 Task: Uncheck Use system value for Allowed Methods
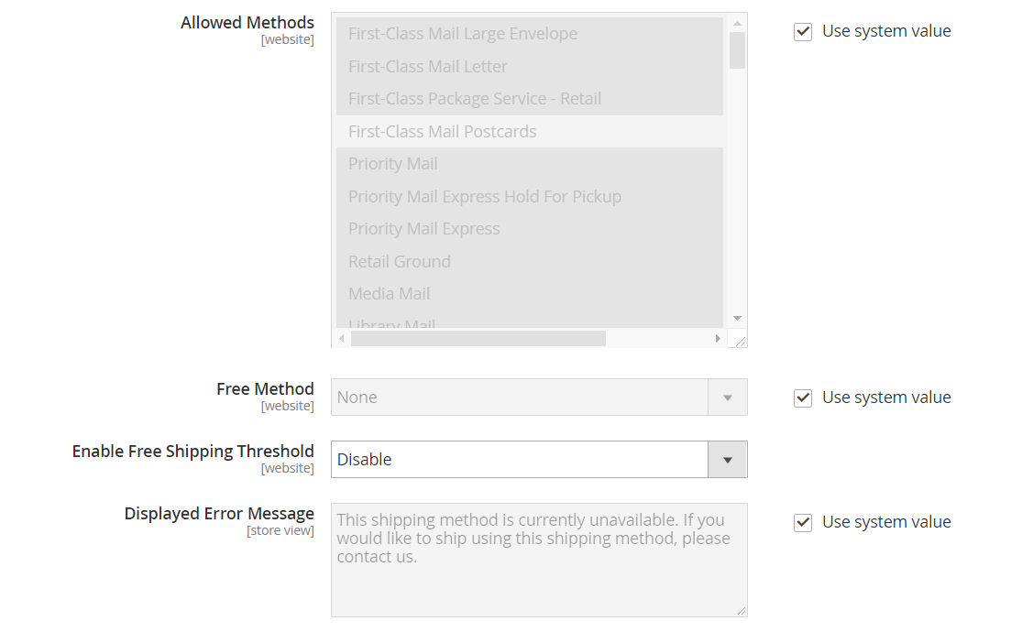(x=803, y=32)
